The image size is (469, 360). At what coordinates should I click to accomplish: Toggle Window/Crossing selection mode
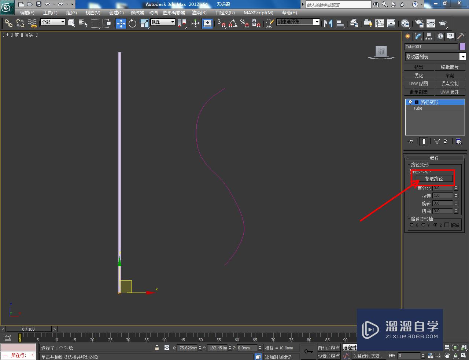[x=107, y=23]
